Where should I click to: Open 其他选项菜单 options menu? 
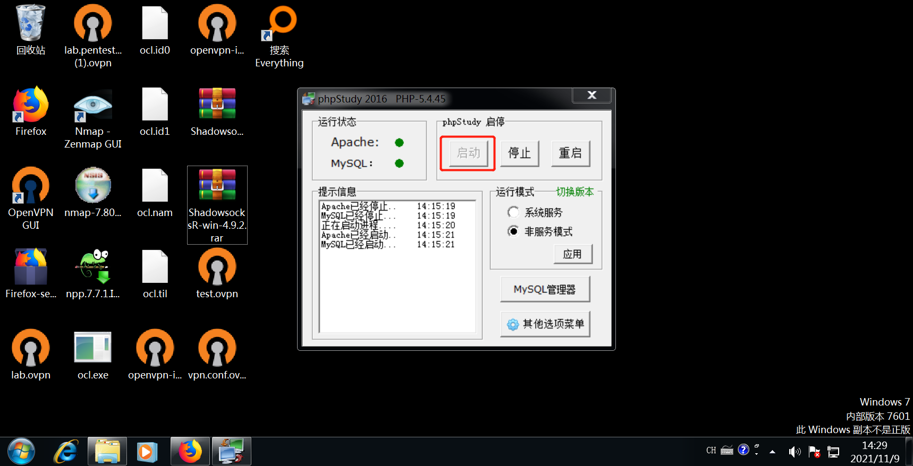pyautogui.click(x=545, y=324)
